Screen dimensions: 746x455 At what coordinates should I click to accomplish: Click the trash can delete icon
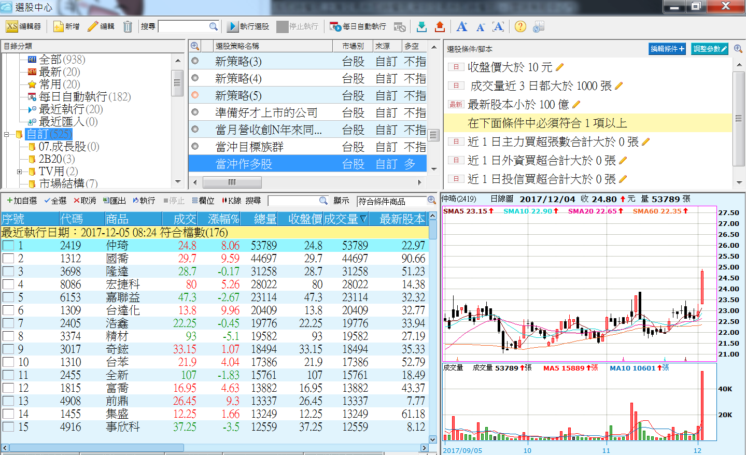[128, 26]
